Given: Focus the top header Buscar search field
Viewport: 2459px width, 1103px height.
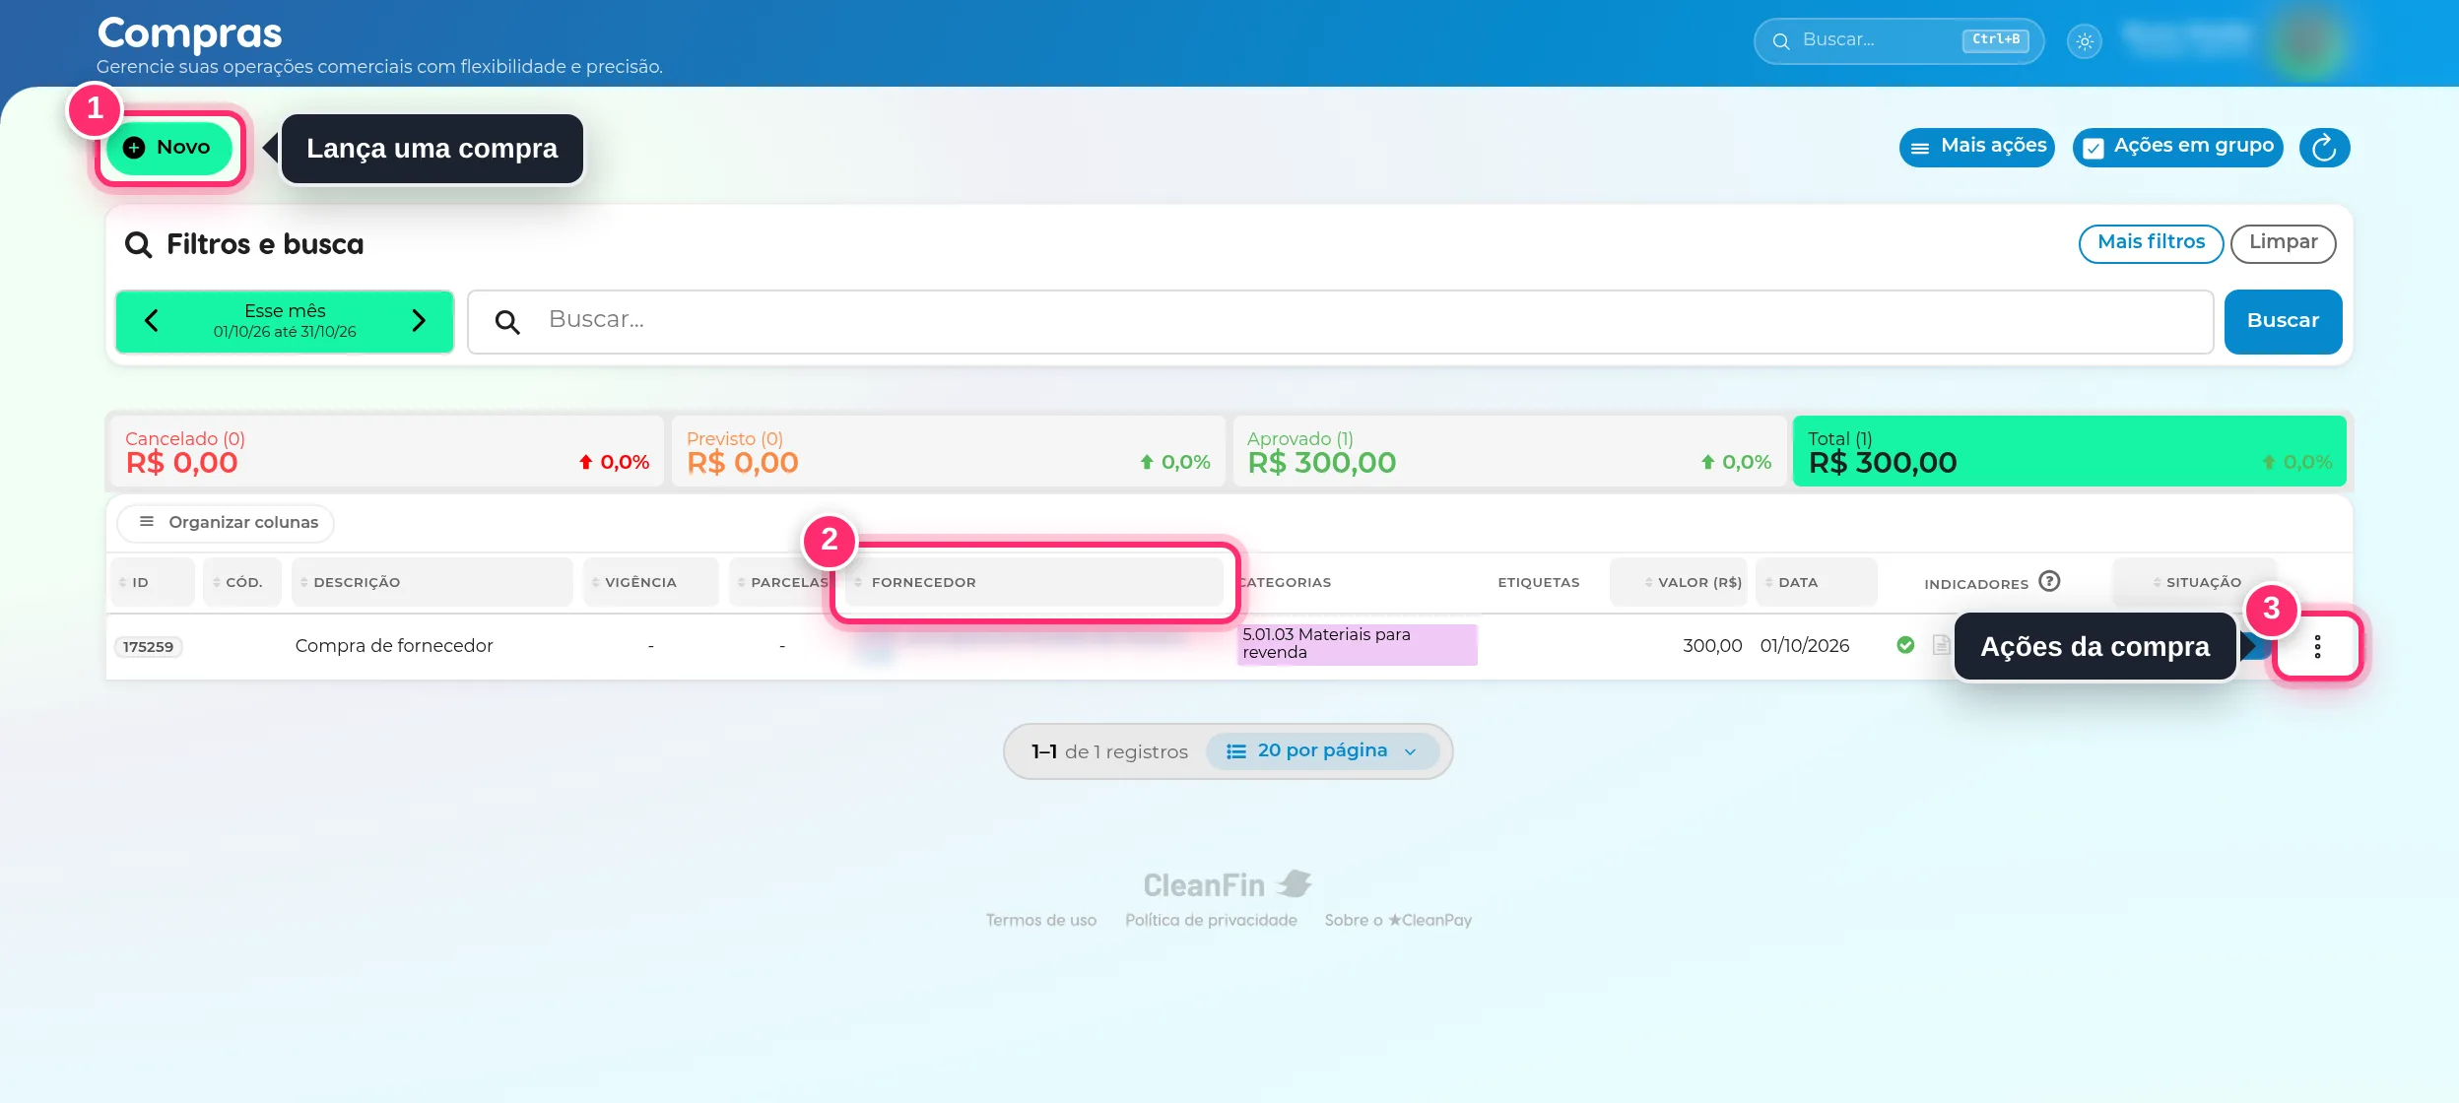Looking at the screenshot, I should click(x=1898, y=40).
